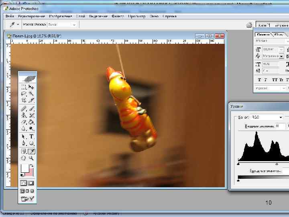Open the Окно menu

(x=154, y=16)
